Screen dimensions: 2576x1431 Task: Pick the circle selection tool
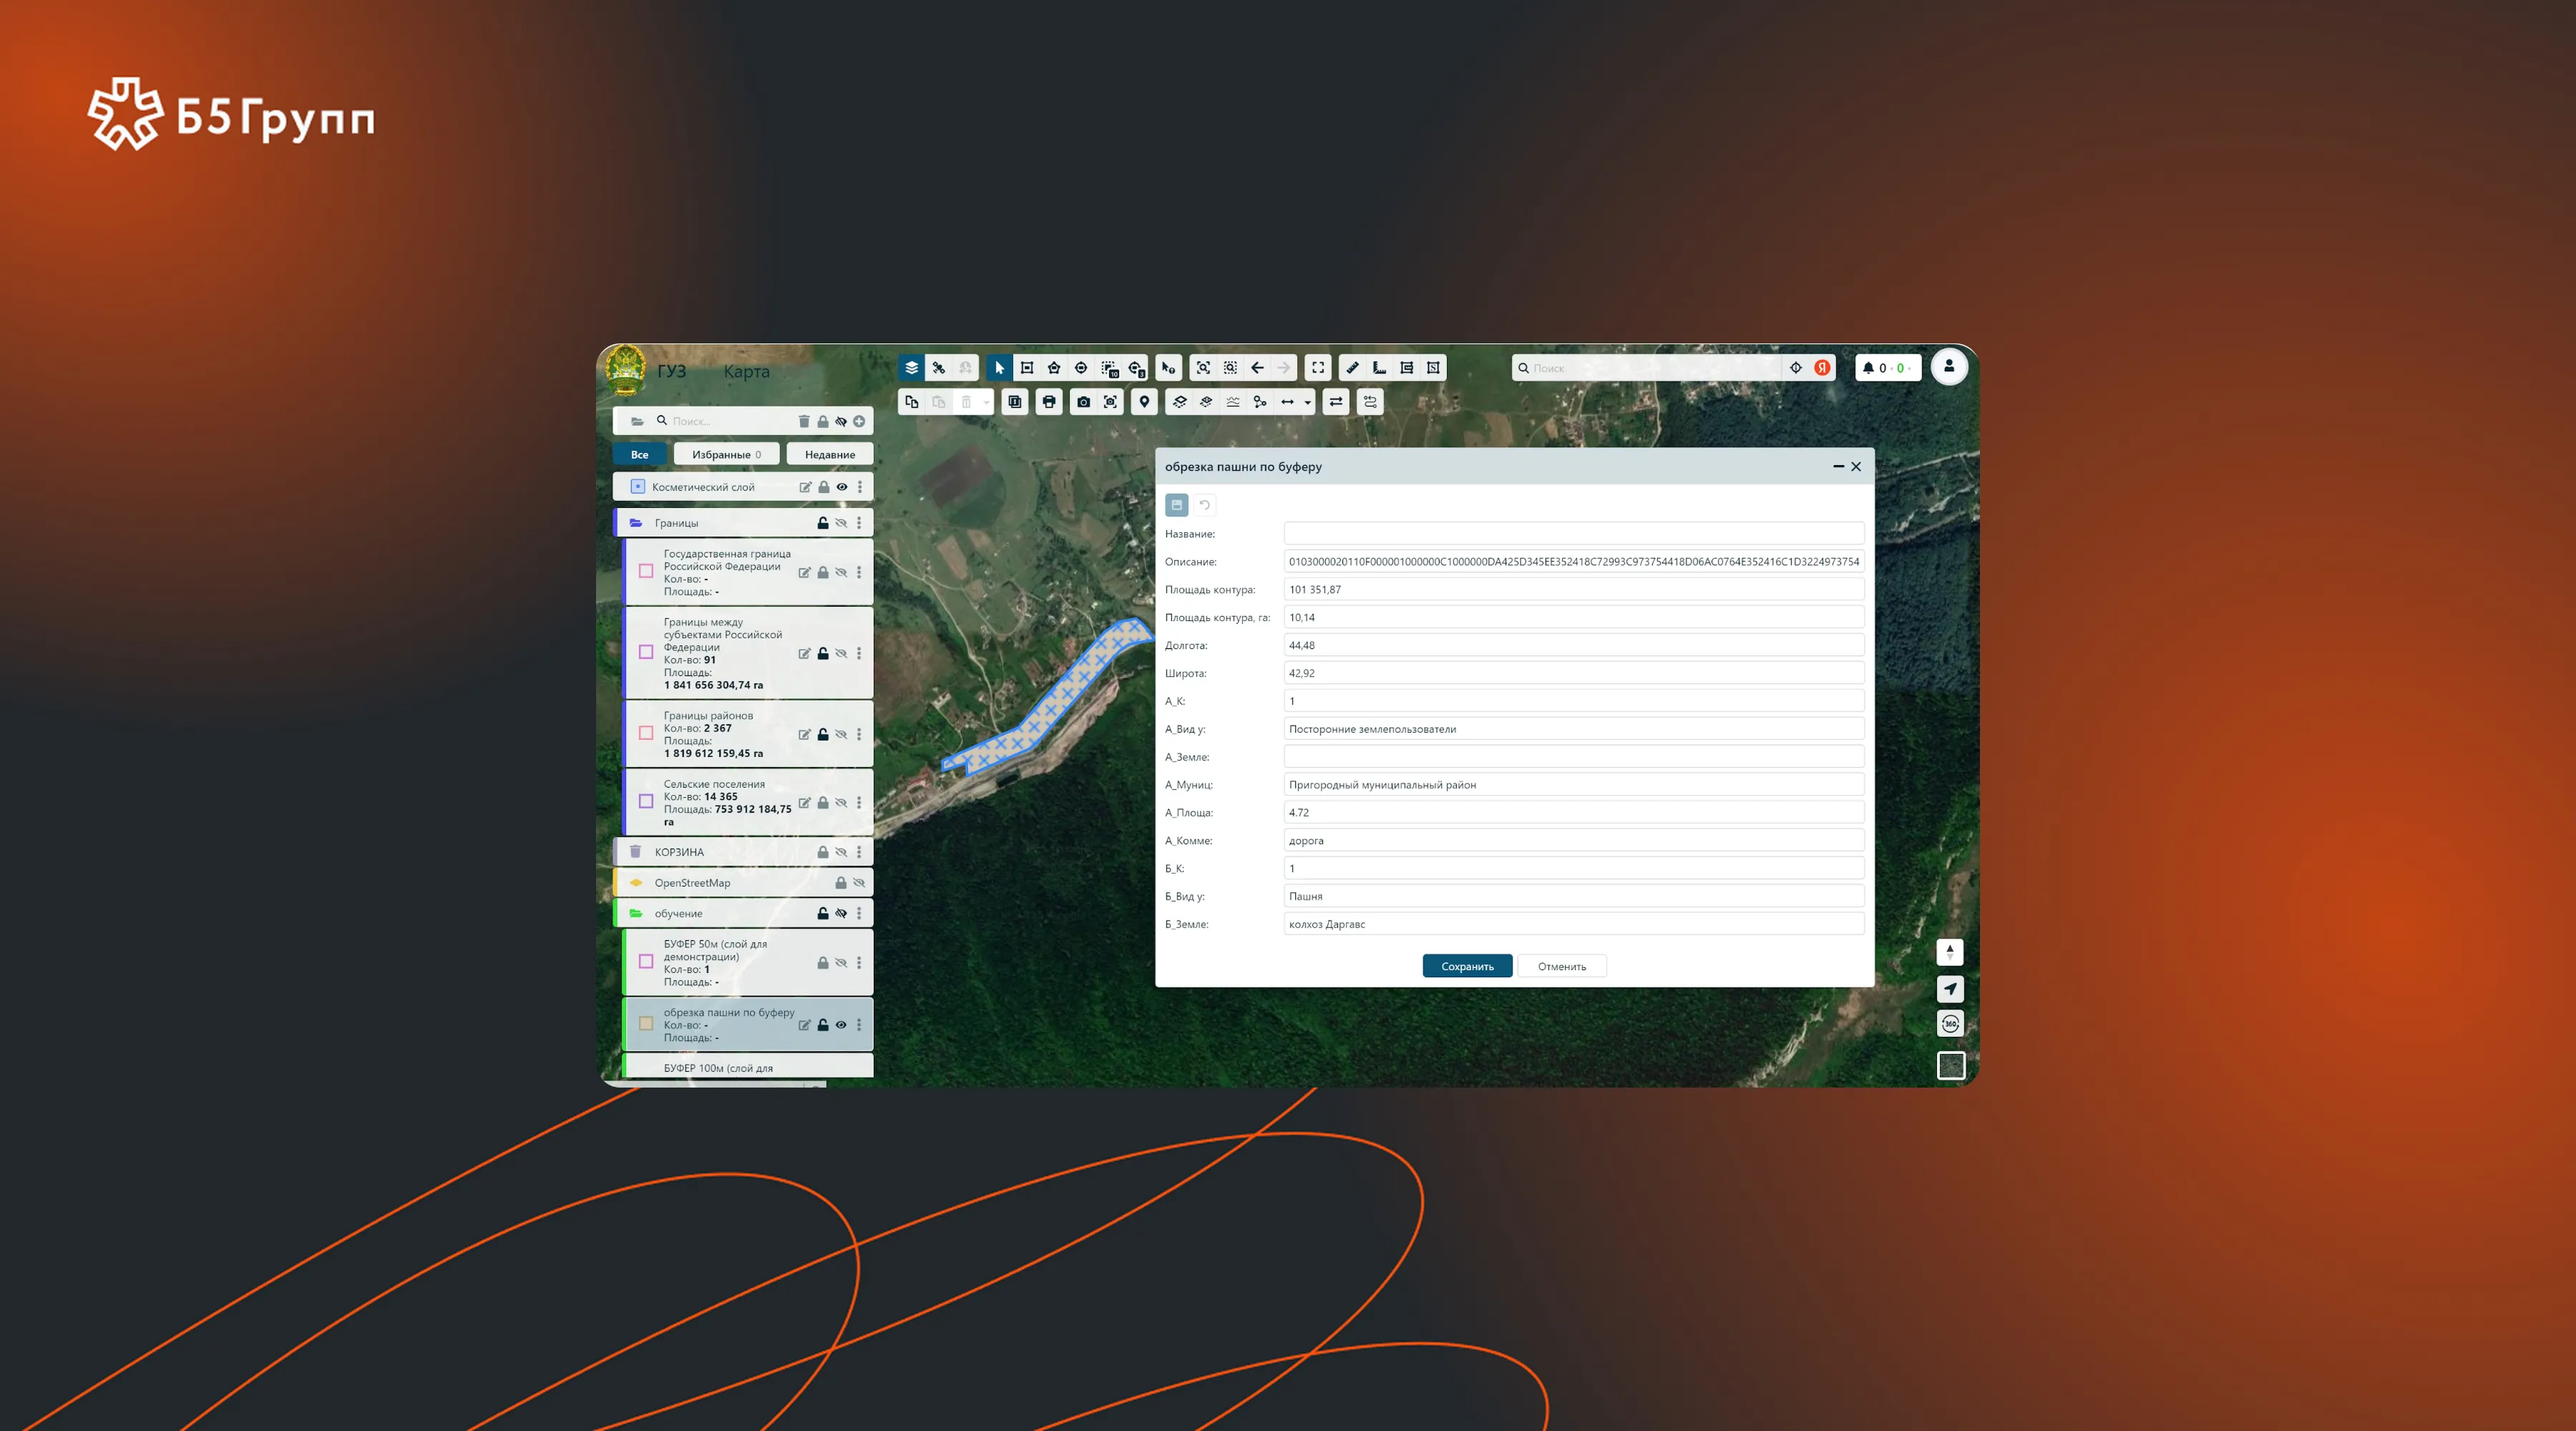click(1081, 368)
